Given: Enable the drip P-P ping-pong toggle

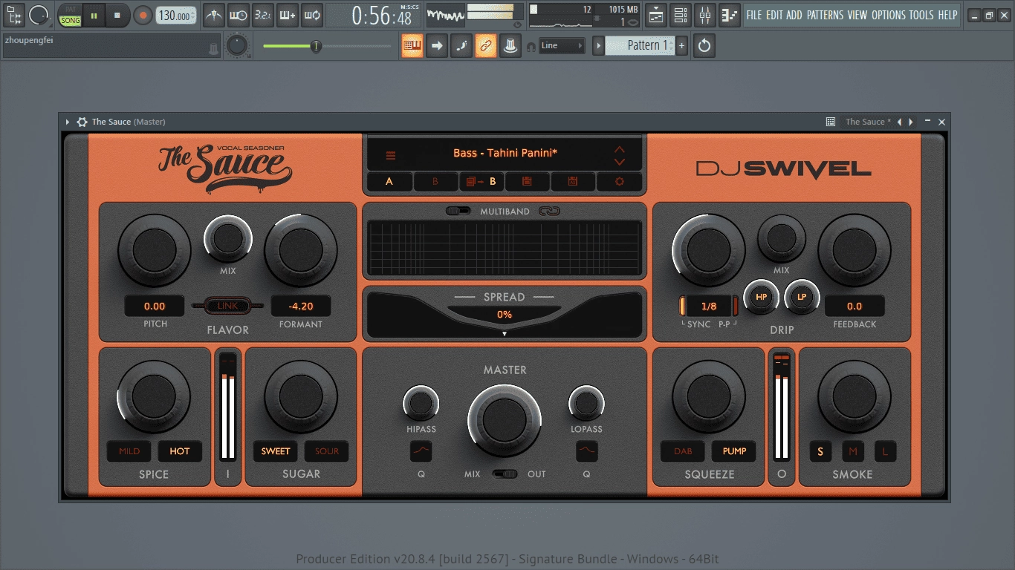Looking at the screenshot, I should (x=736, y=306).
